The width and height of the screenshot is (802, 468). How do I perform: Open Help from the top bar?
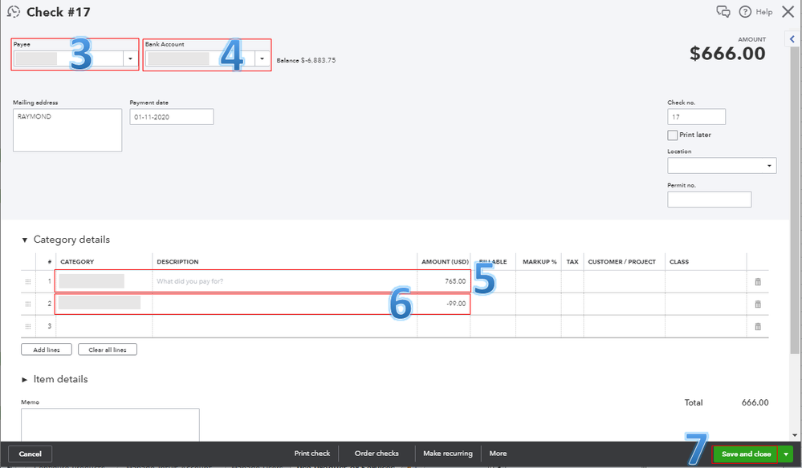click(x=755, y=11)
